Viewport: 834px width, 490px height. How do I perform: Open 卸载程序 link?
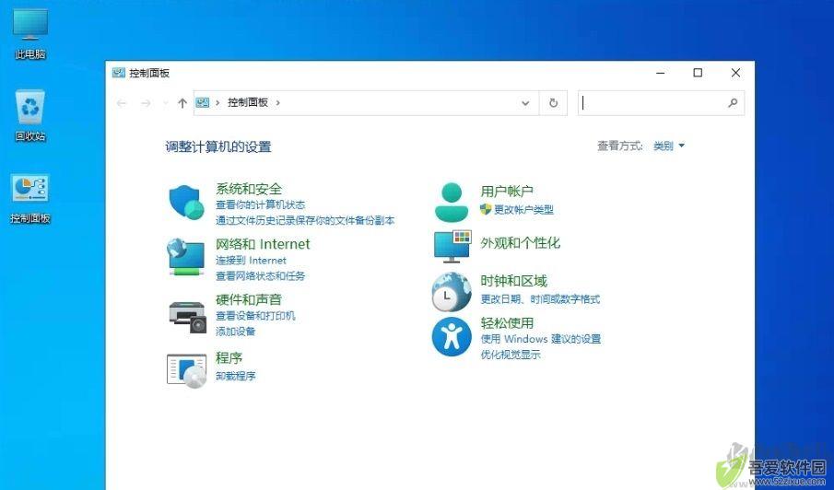tap(235, 376)
